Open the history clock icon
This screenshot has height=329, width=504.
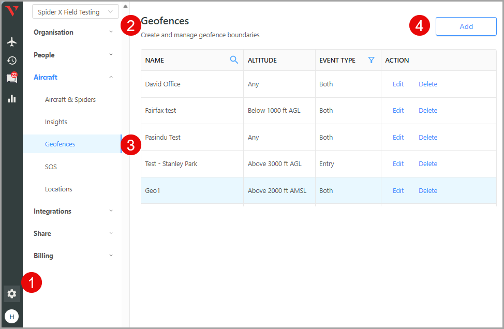click(12, 61)
